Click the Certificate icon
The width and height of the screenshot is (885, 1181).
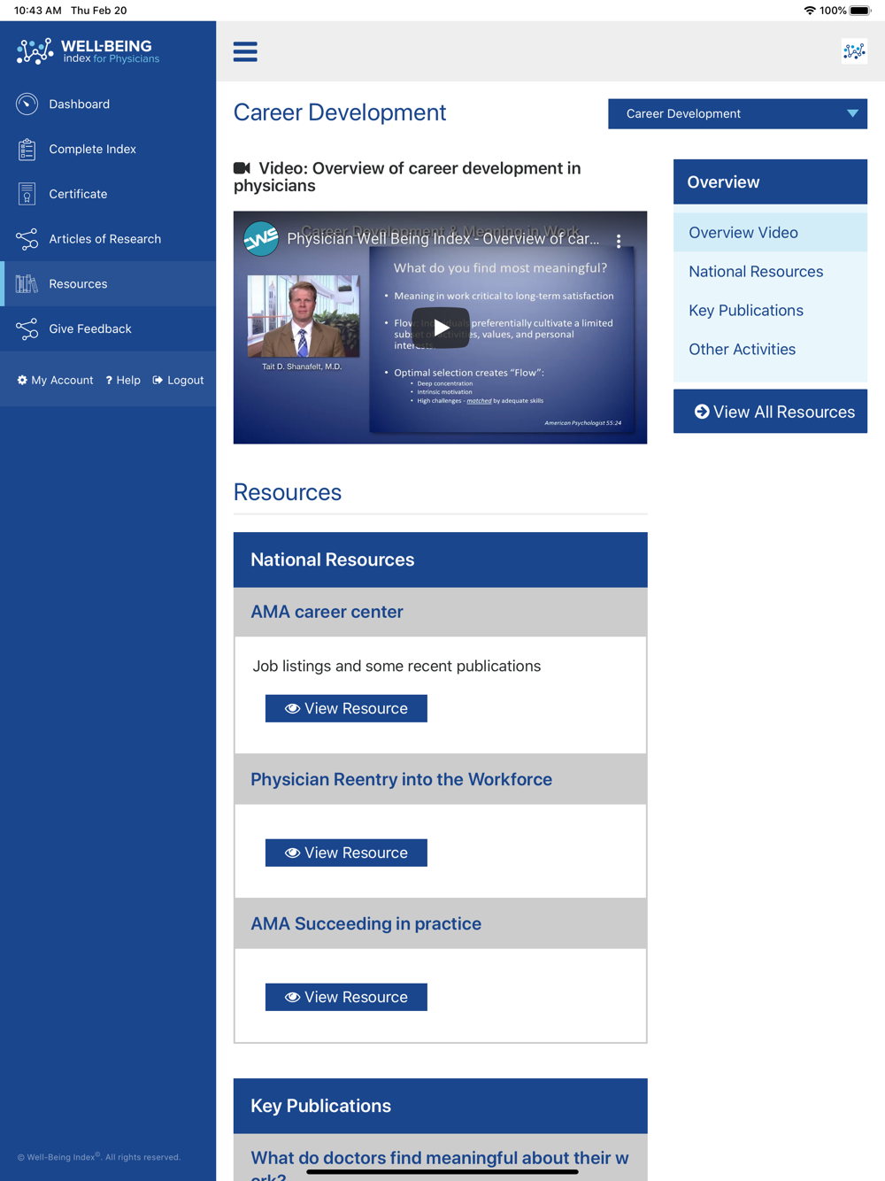coord(27,194)
